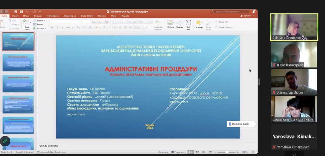
Task: Toggle bulleted list
Action: pyautogui.click(x=115, y=22)
